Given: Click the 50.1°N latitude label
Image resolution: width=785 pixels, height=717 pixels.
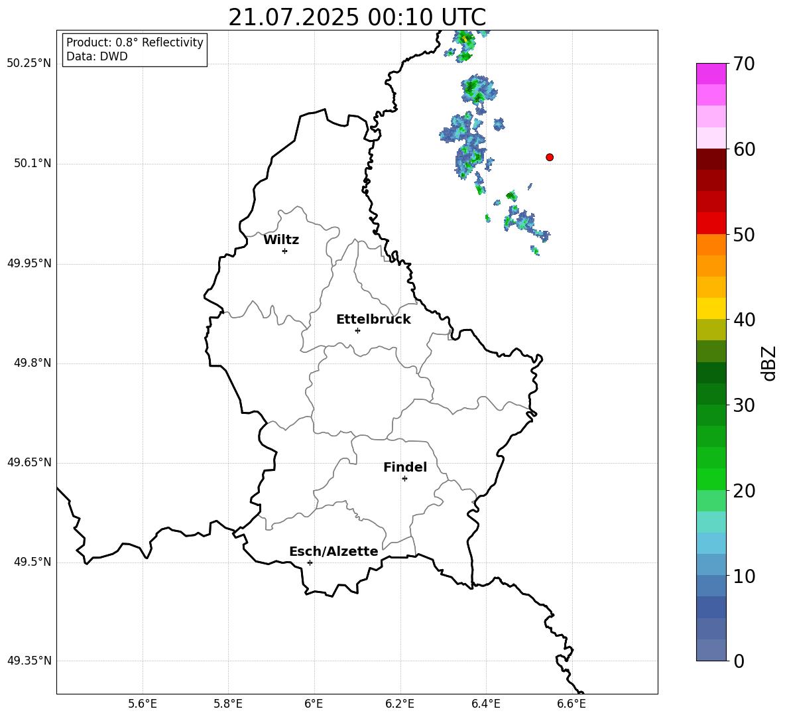Looking at the screenshot, I should tap(32, 164).
